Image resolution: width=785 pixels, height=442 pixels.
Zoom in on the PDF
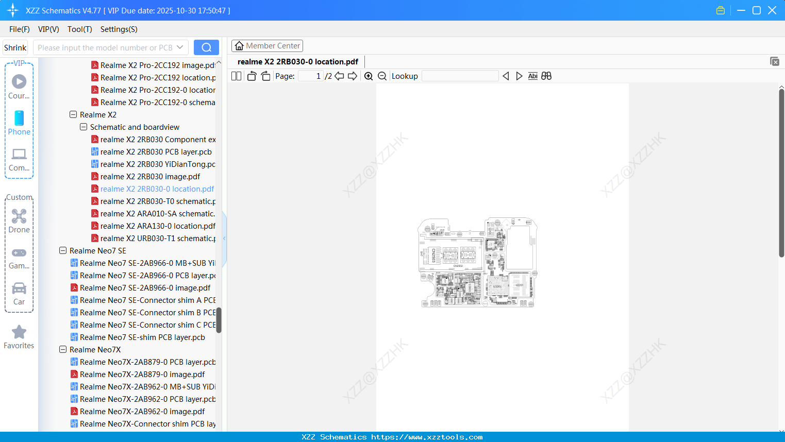point(369,76)
